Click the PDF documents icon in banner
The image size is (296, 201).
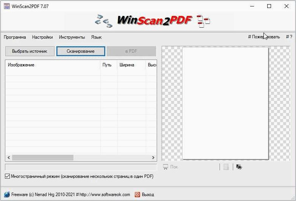pos(204,21)
